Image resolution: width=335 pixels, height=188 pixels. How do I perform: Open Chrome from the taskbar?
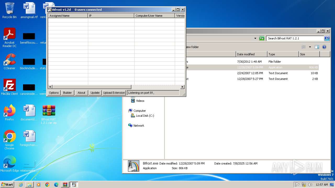point(47,185)
